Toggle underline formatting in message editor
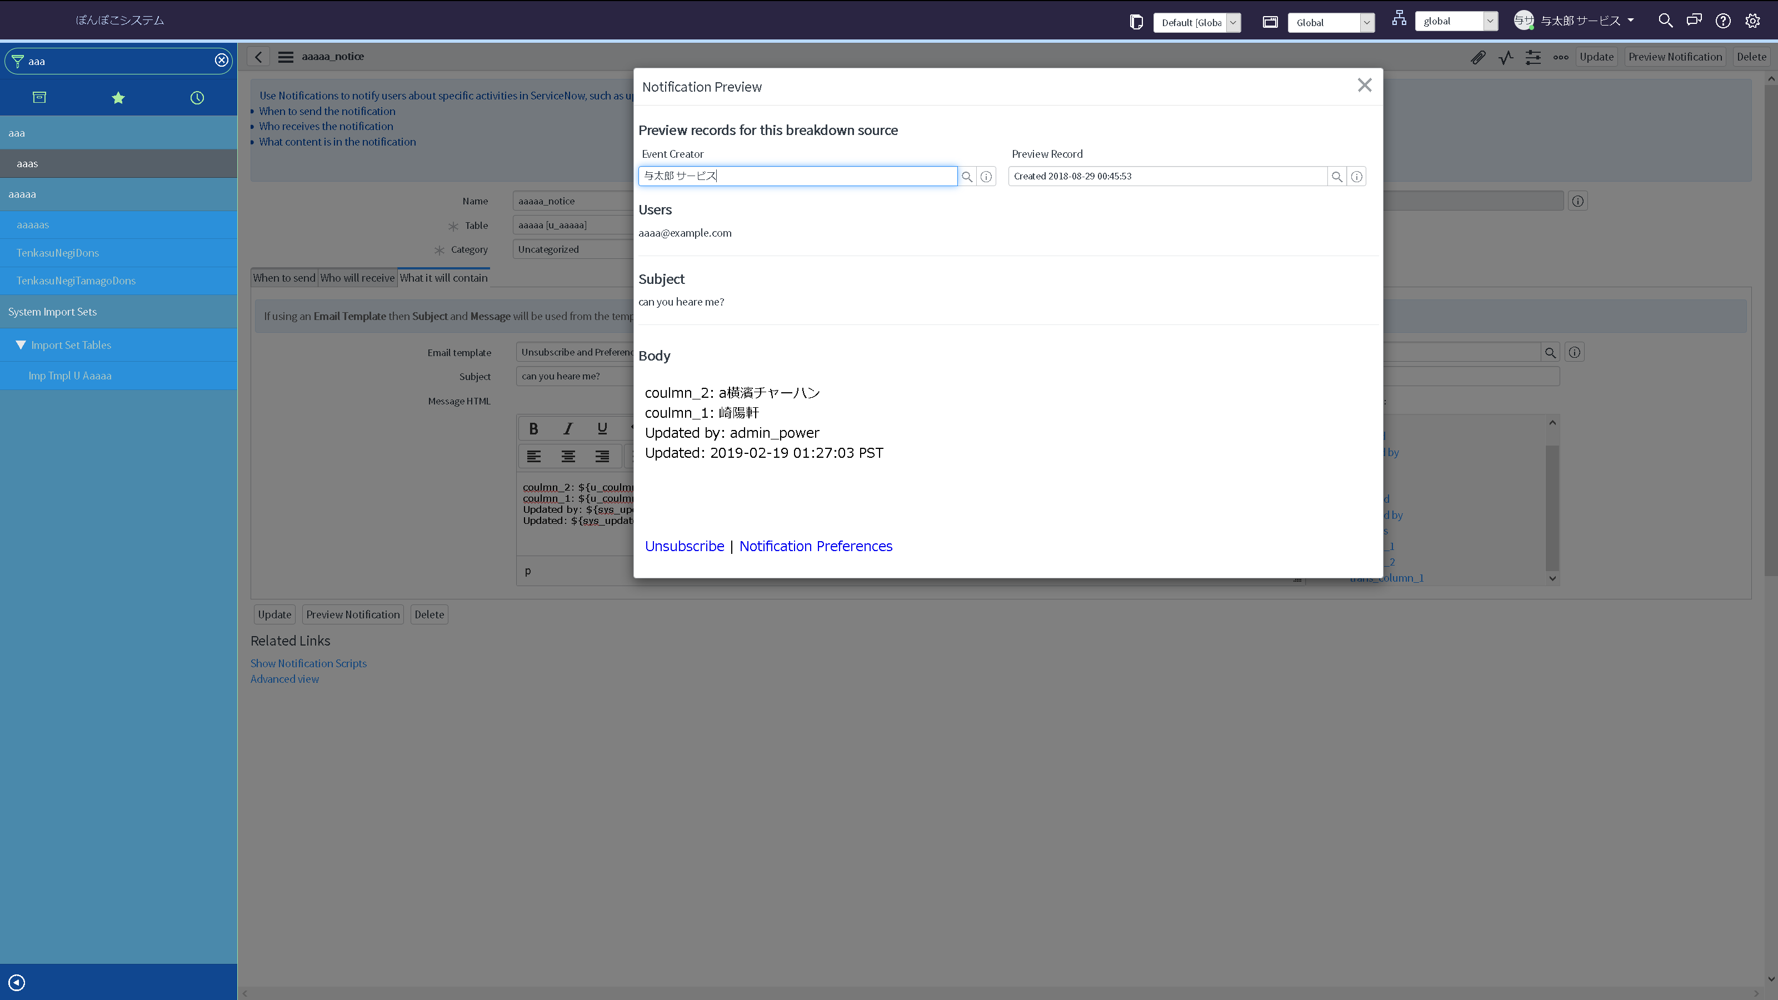This screenshot has height=1000, width=1778. click(x=602, y=428)
